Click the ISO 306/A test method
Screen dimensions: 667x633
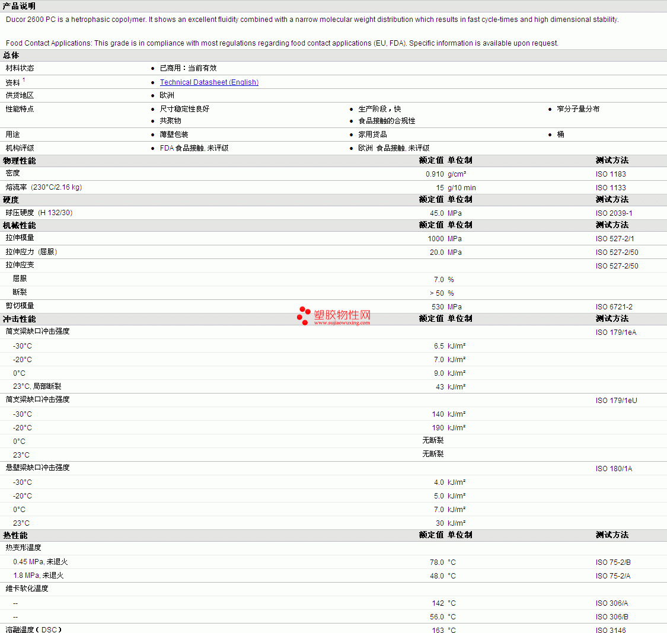(x=612, y=603)
